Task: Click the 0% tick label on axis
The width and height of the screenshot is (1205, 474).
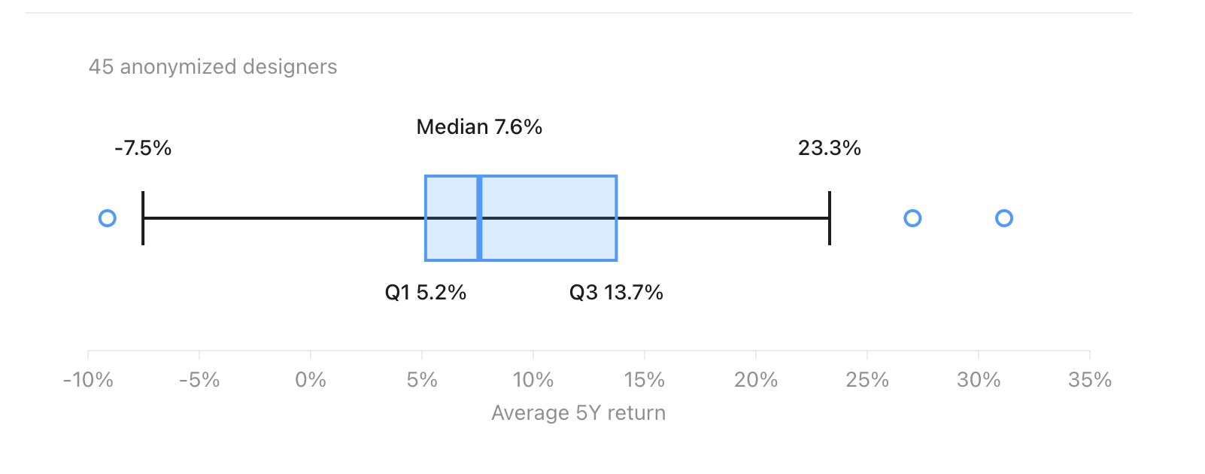Action: click(311, 379)
